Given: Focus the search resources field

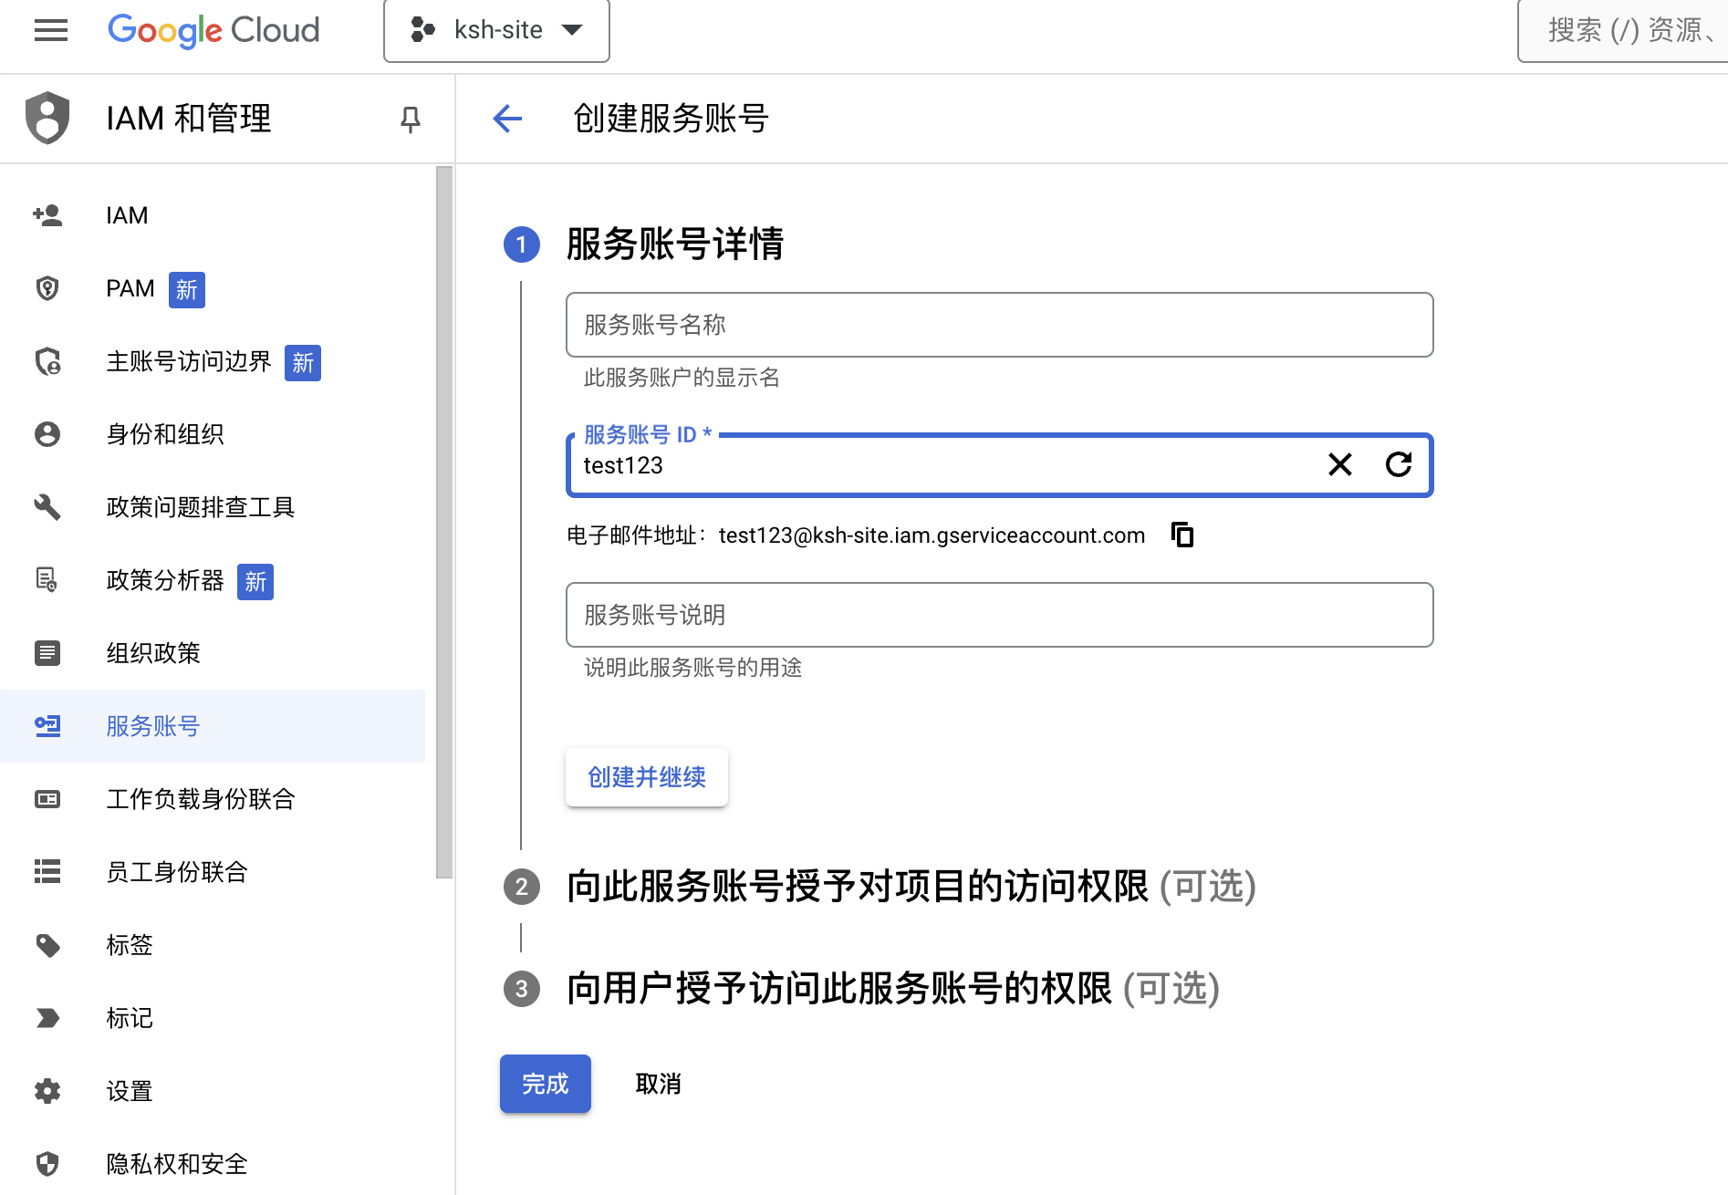Looking at the screenshot, I should (1623, 30).
